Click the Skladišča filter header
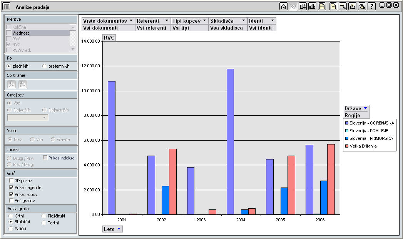 coord(227,21)
